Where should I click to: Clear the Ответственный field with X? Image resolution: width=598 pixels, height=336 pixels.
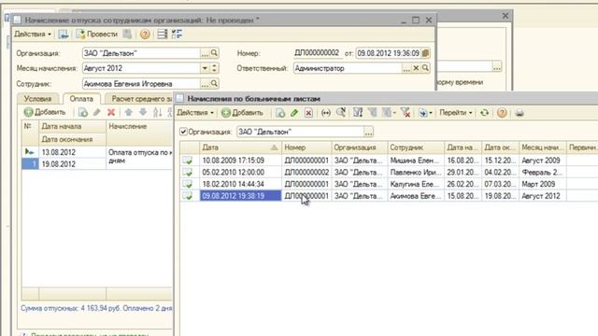point(416,68)
